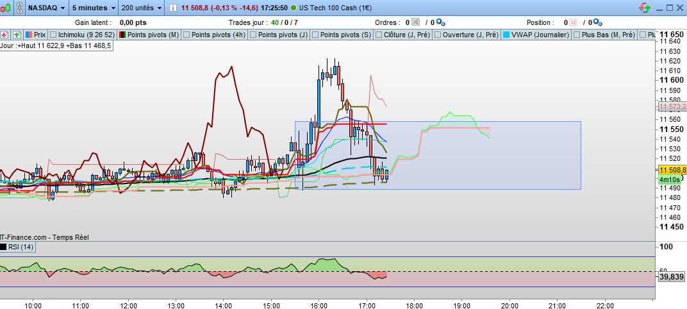The width and height of the screenshot is (687, 309).
Task: Click the VWAP cyan color swatch
Action: (506, 35)
